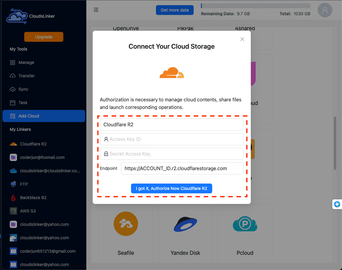Click the floating blue helper widget
Viewport: 342px width, 270px height.
tap(337, 204)
